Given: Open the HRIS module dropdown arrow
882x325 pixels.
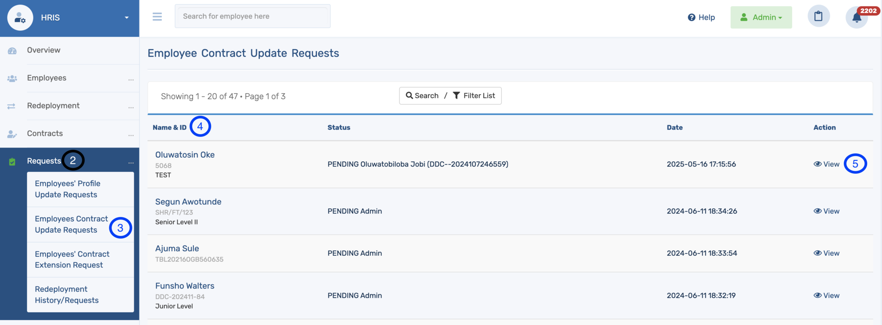Looking at the screenshot, I should pyautogui.click(x=126, y=18).
